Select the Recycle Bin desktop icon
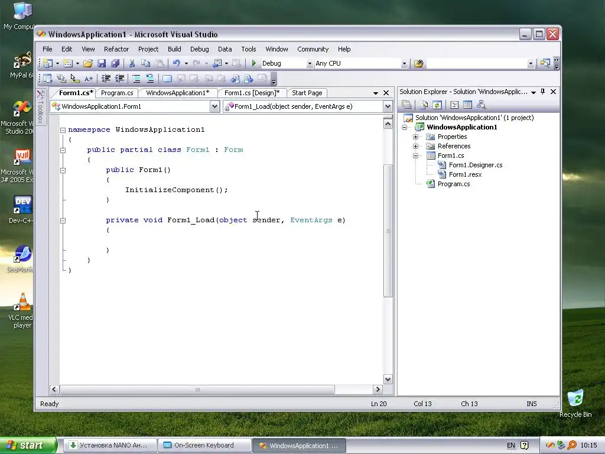The width and height of the screenshot is (605, 454). tap(575, 404)
